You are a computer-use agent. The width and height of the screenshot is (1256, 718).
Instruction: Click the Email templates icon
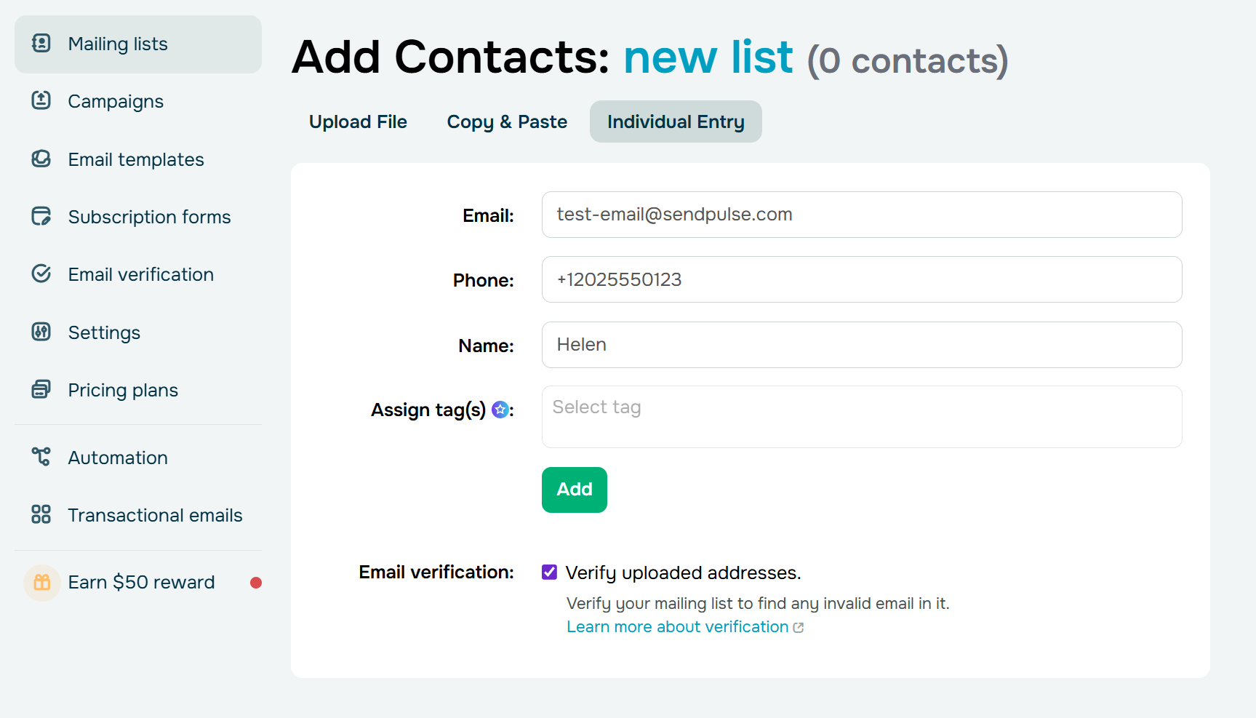[x=41, y=159]
